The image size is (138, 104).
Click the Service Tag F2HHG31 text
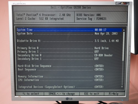tap(91, 19)
